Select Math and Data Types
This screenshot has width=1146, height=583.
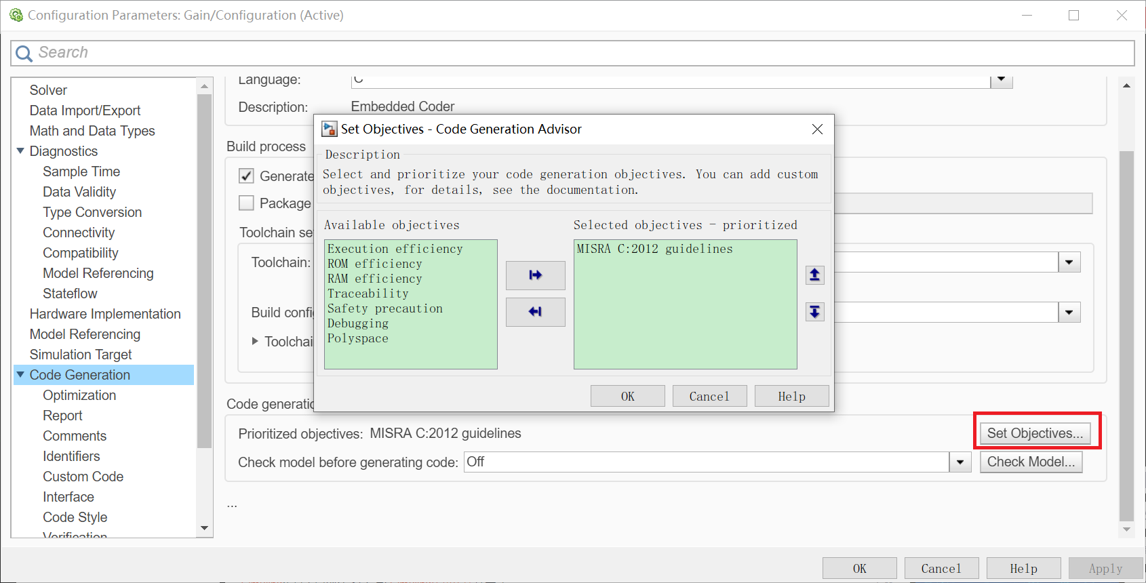click(92, 131)
